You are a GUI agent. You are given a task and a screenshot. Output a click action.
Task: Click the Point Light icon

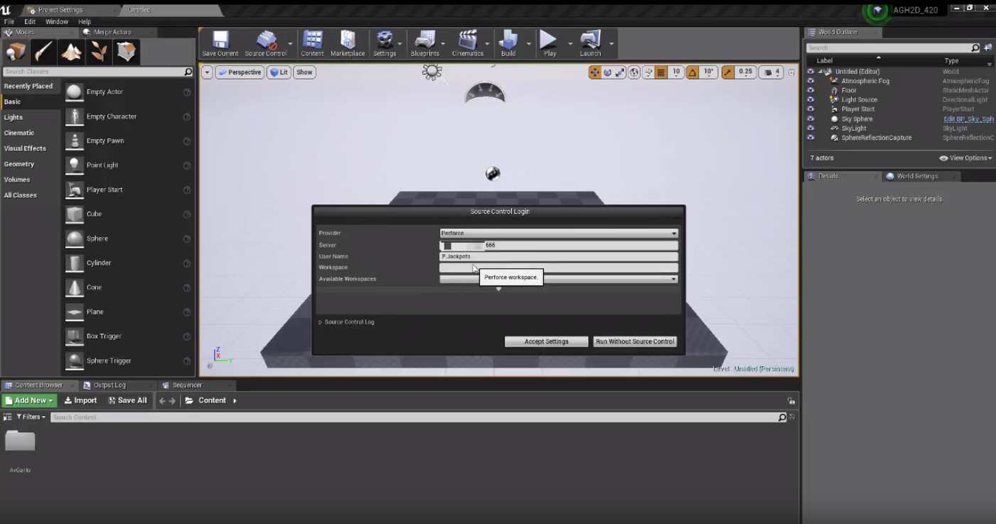pos(75,165)
